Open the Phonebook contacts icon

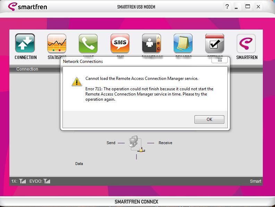(151, 43)
